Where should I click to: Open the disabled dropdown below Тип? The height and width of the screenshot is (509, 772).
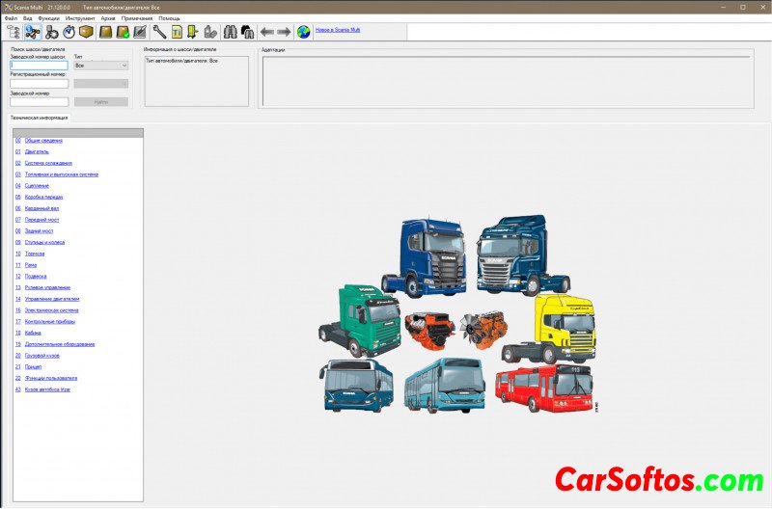pyautogui.click(x=100, y=84)
